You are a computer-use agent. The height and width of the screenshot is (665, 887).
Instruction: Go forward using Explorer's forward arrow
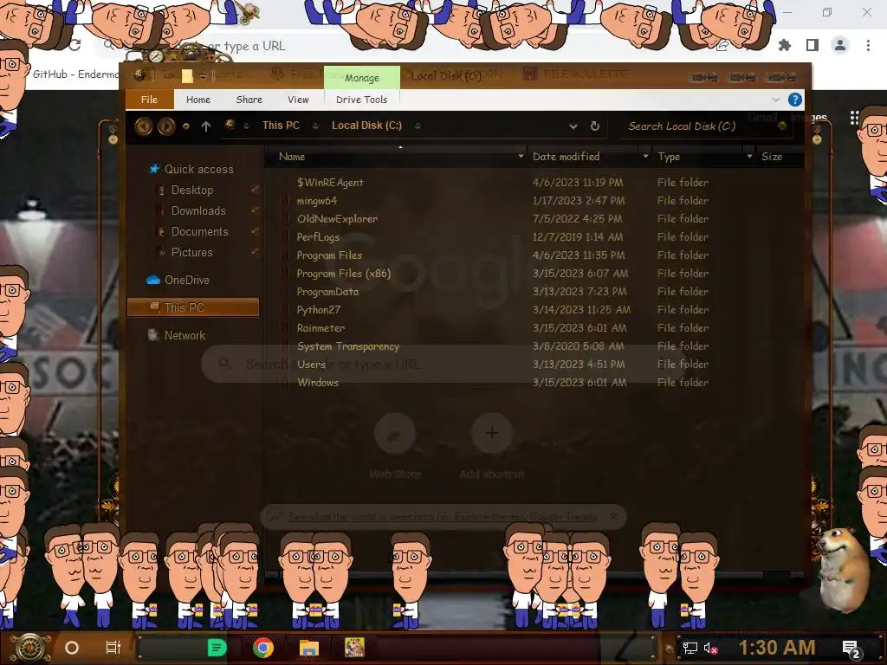tap(166, 126)
